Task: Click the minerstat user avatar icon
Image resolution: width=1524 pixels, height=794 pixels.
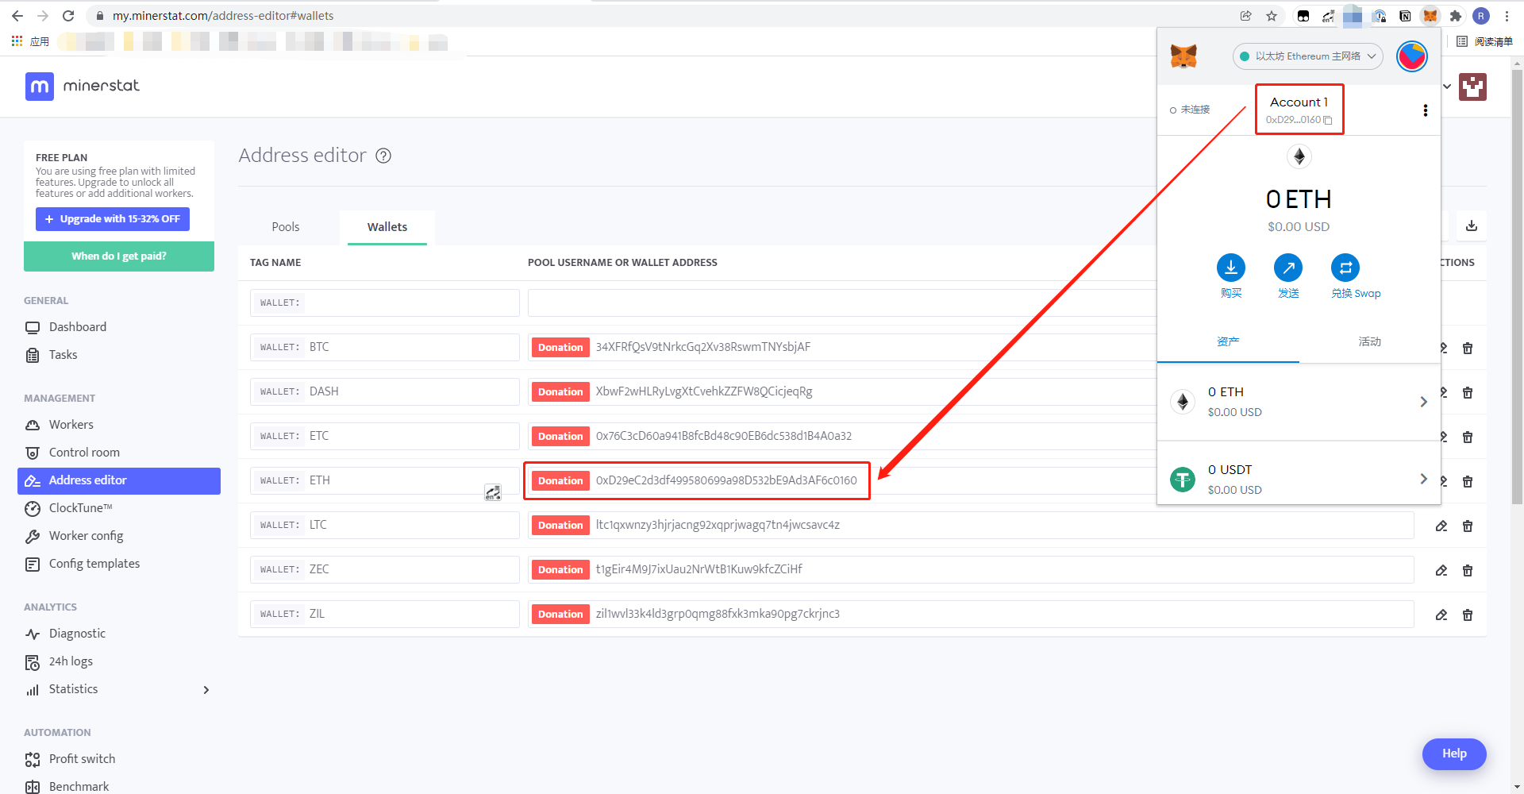Action: (1472, 87)
